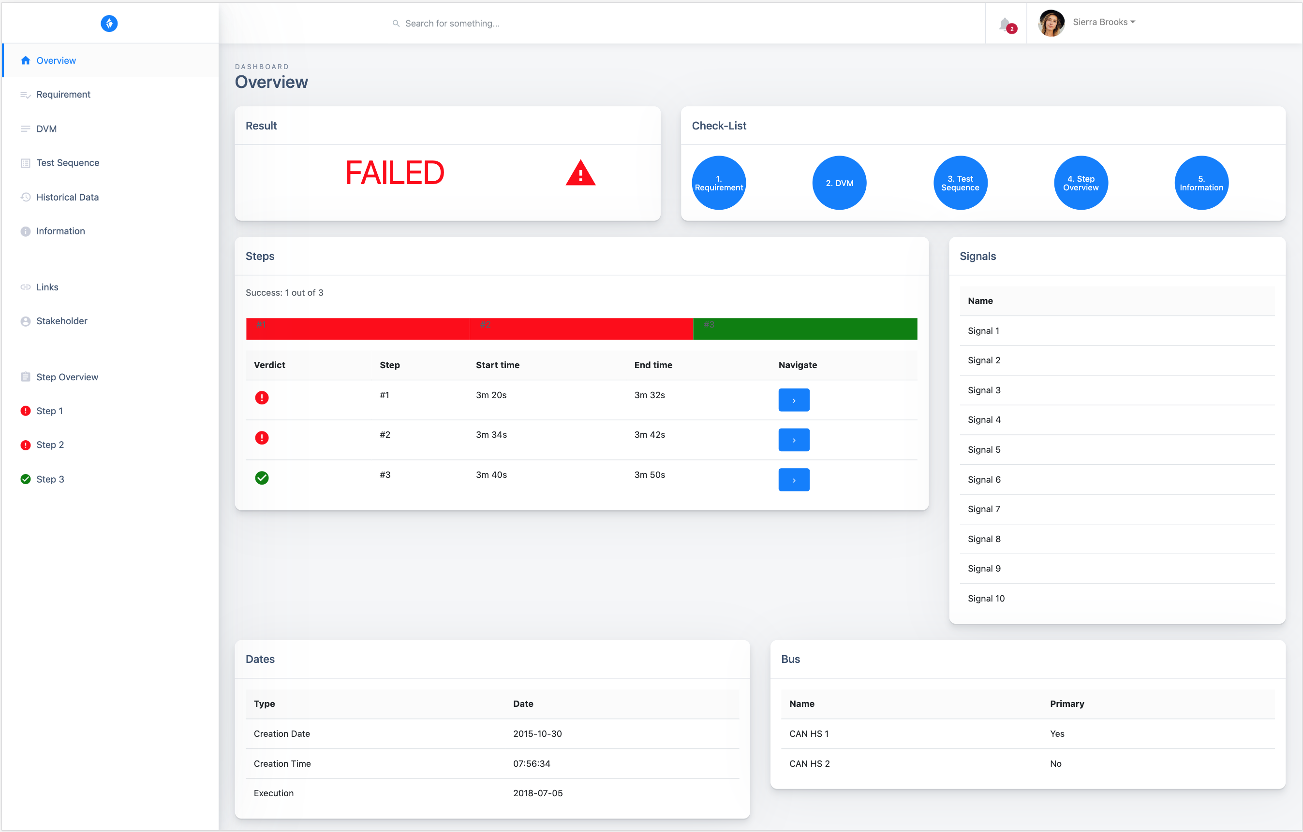Click the Links chain icon in sidebar
This screenshot has height=832, width=1303.
tap(26, 287)
